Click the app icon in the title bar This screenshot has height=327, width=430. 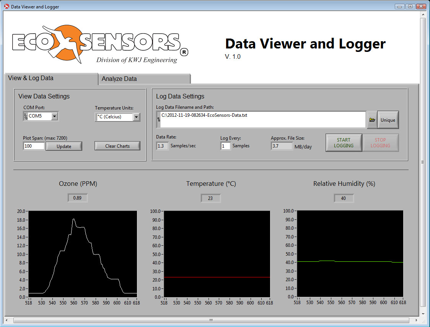pyautogui.click(x=6, y=6)
